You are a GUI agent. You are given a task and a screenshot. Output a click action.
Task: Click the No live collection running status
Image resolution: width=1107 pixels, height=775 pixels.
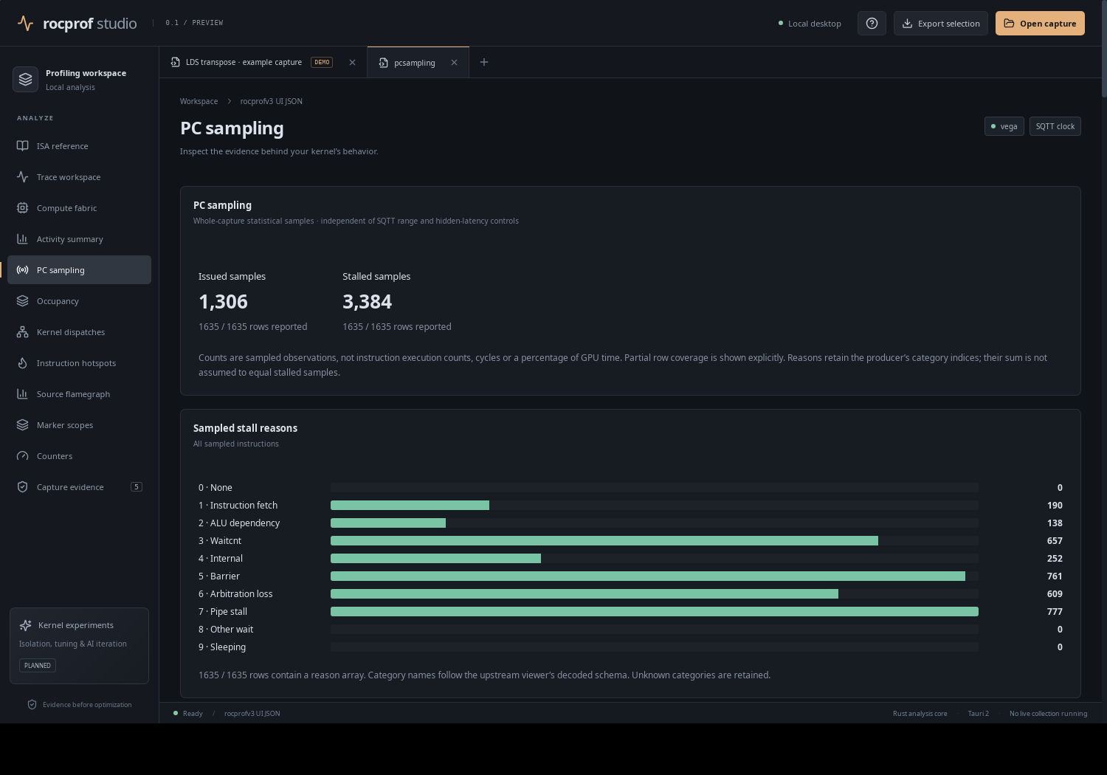pos(1049,713)
